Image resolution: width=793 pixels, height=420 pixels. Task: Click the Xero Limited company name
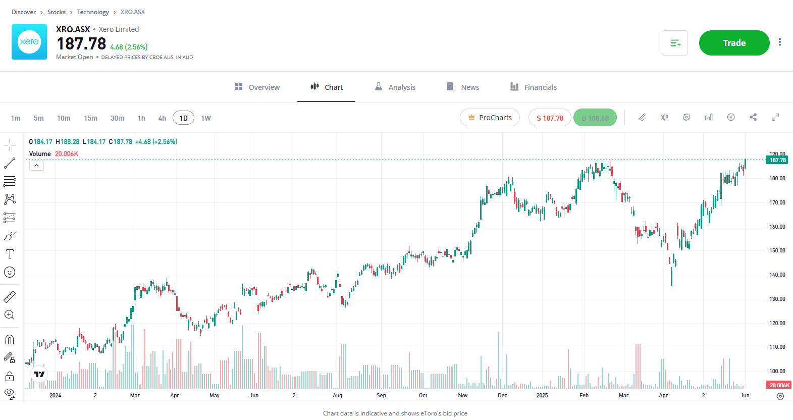(119, 29)
